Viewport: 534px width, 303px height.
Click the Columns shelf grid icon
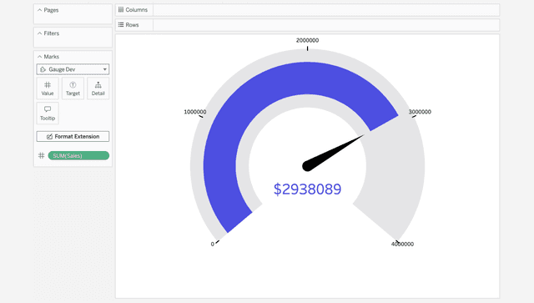tap(121, 9)
